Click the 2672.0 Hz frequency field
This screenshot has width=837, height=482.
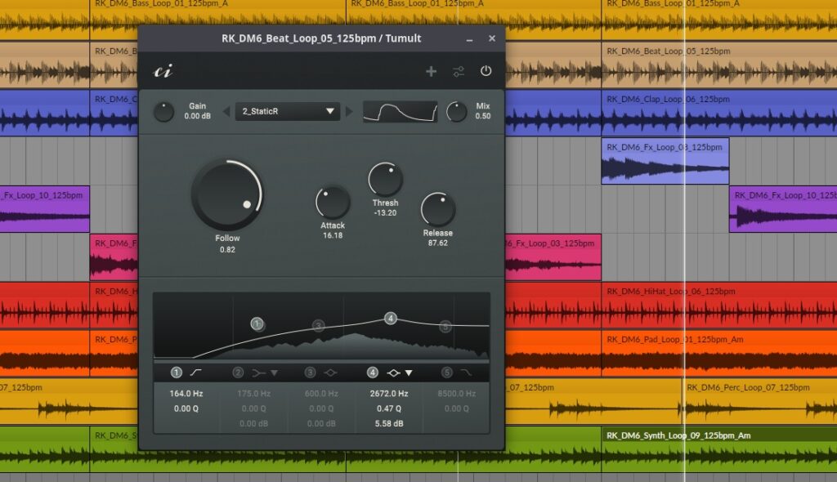pos(390,393)
